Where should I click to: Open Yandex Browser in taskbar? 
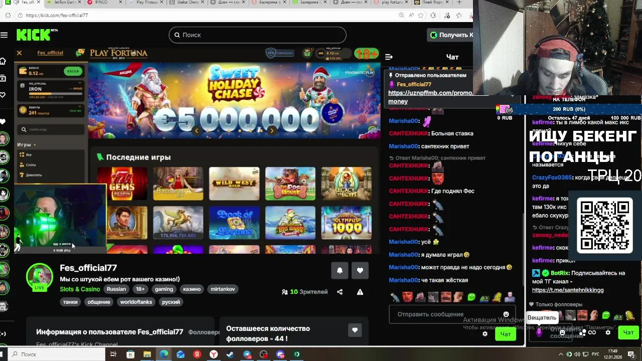pyautogui.click(x=214, y=354)
